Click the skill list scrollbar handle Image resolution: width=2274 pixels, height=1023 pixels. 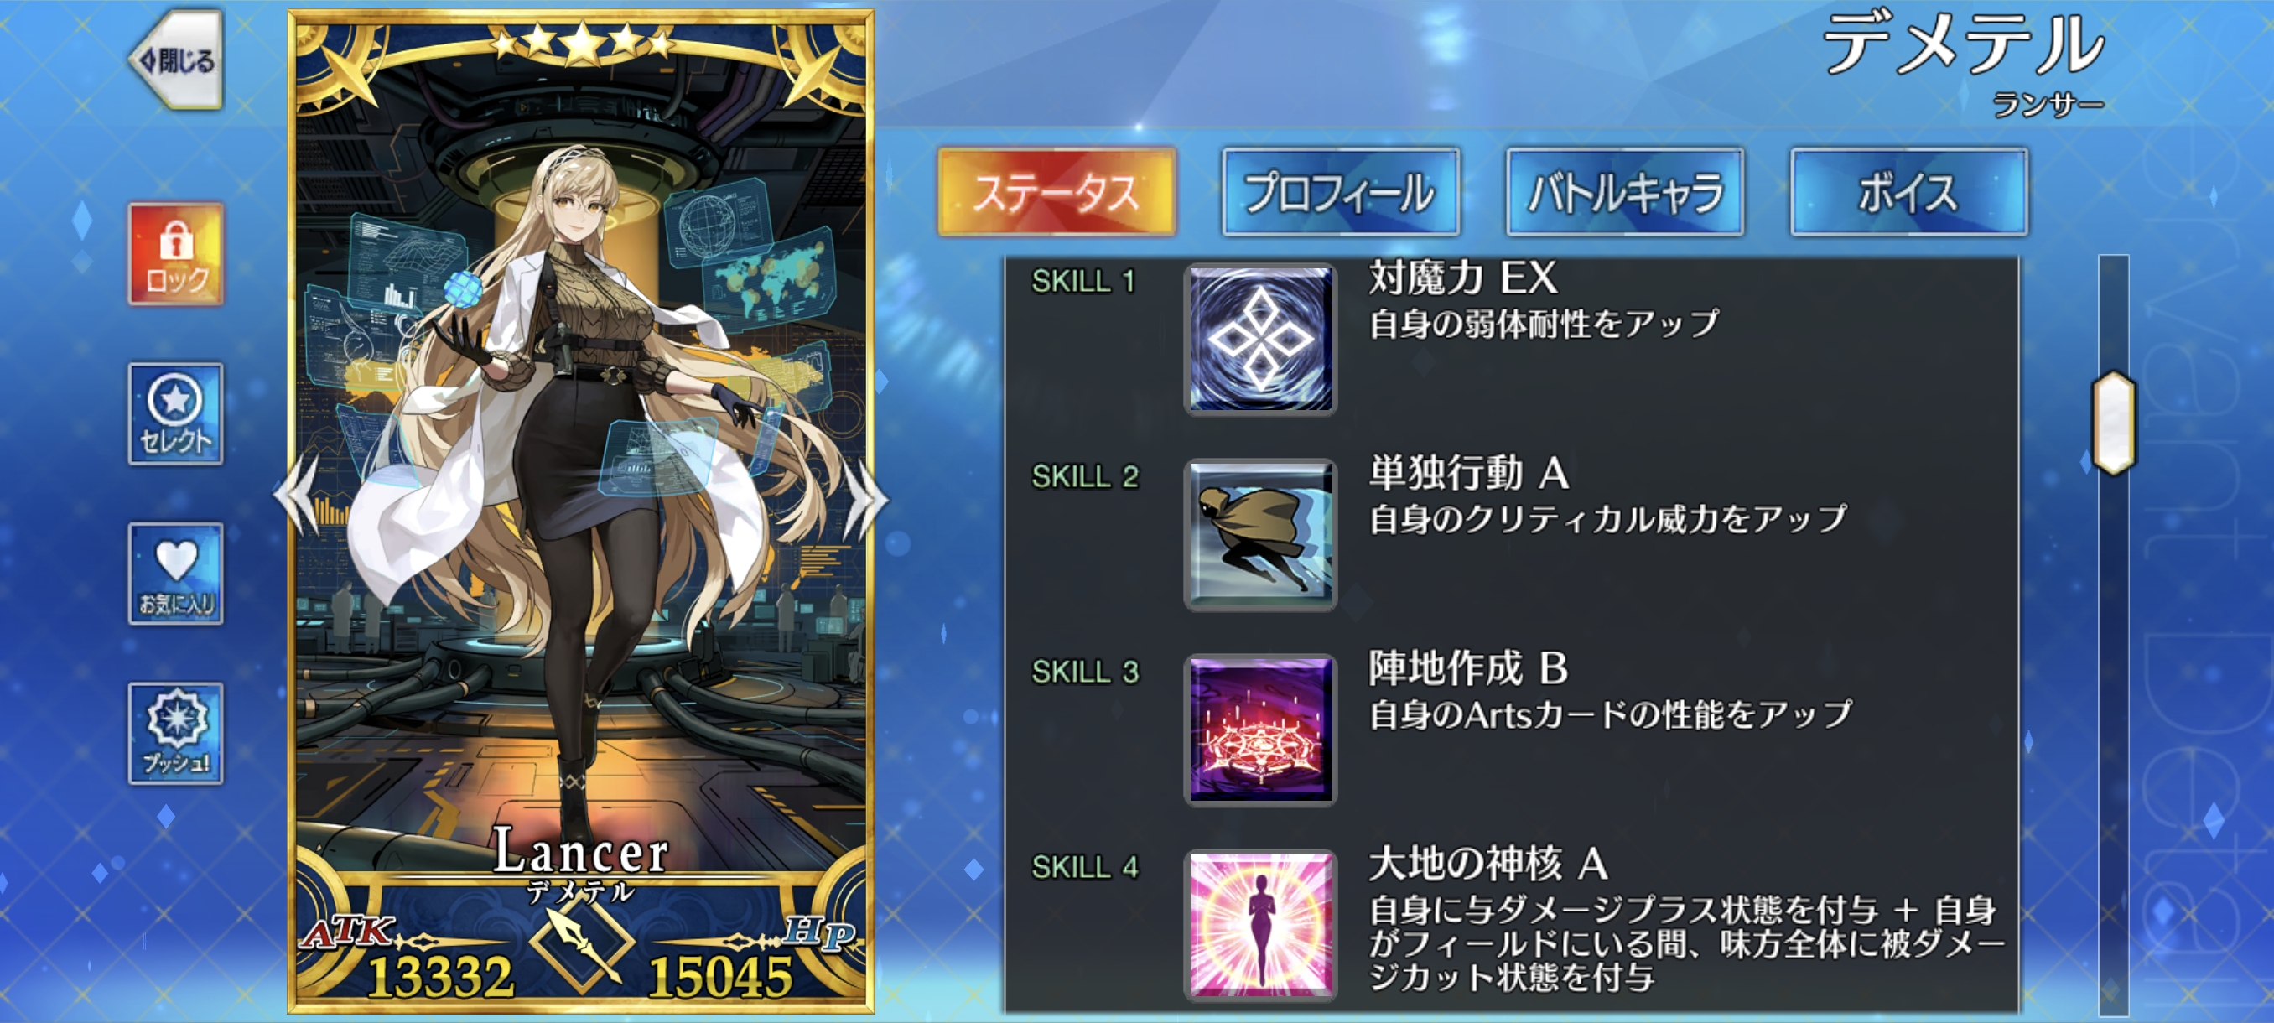click(2114, 423)
